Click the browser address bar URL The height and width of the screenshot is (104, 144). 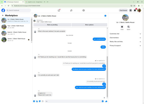(x=27, y=6)
